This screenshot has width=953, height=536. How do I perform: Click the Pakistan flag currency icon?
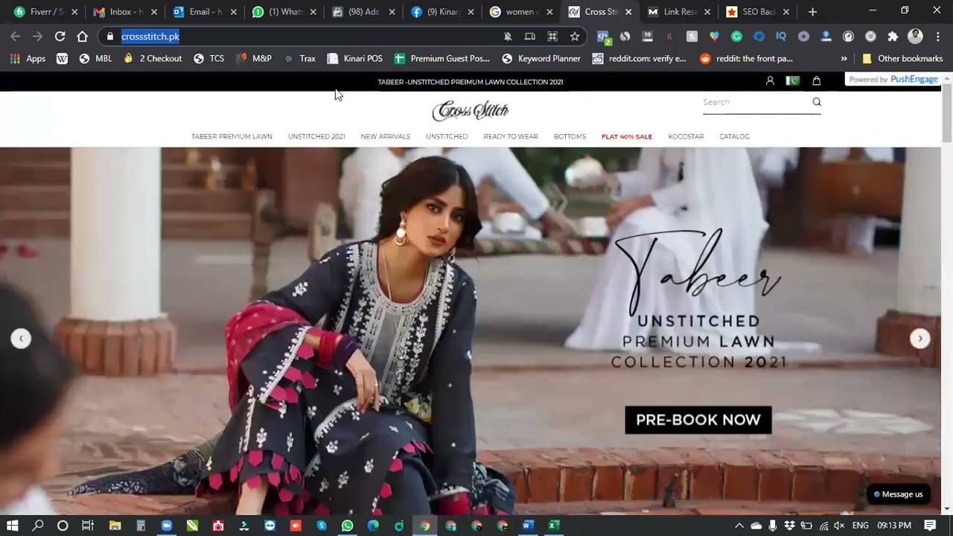point(793,81)
